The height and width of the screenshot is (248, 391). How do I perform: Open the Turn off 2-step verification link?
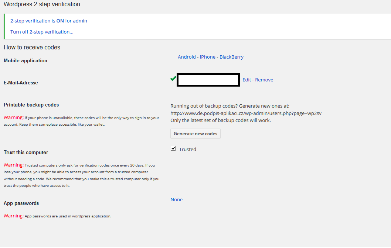point(42,32)
